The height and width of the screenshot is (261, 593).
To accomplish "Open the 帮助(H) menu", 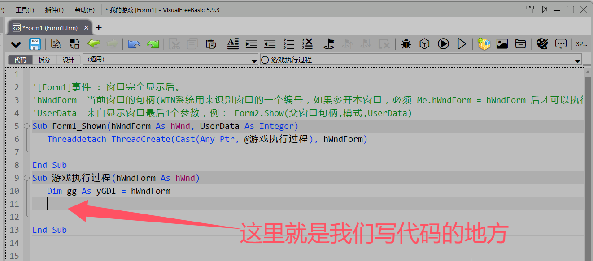I will [x=84, y=10].
